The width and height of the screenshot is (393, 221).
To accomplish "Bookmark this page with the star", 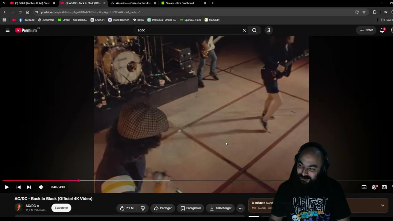I will 364,12.
